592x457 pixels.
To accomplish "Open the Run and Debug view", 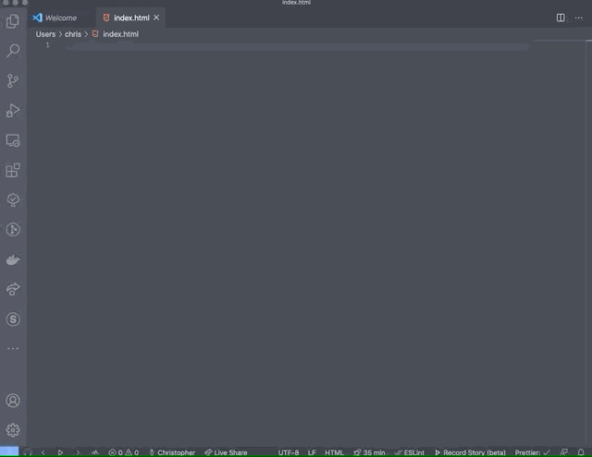I will click(13, 111).
